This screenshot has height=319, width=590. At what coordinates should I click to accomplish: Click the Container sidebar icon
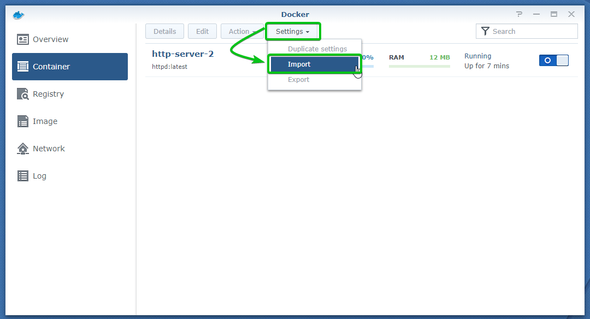point(22,67)
